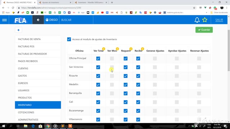
Task: Select the Permisos DIEGO ANDRES browser tab
Action: click(x=19, y=3)
